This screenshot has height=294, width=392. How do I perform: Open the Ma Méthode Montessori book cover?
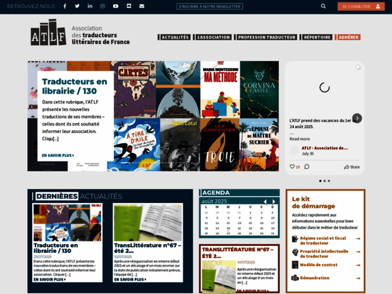pyautogui.click(x=220, y=90)
